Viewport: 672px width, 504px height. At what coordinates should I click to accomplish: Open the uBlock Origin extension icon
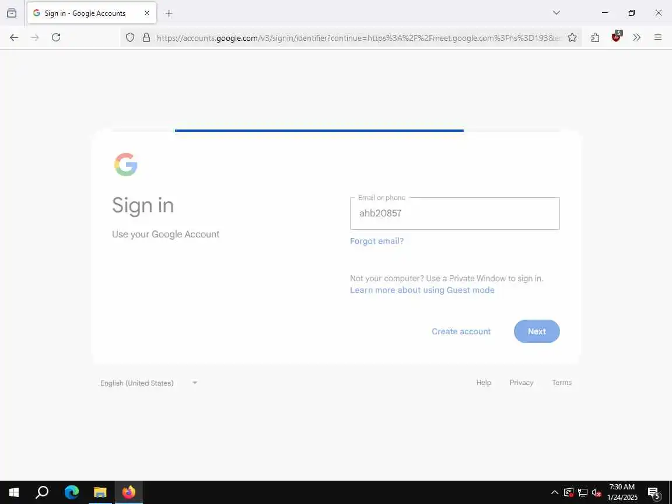(x=616, y=37)
